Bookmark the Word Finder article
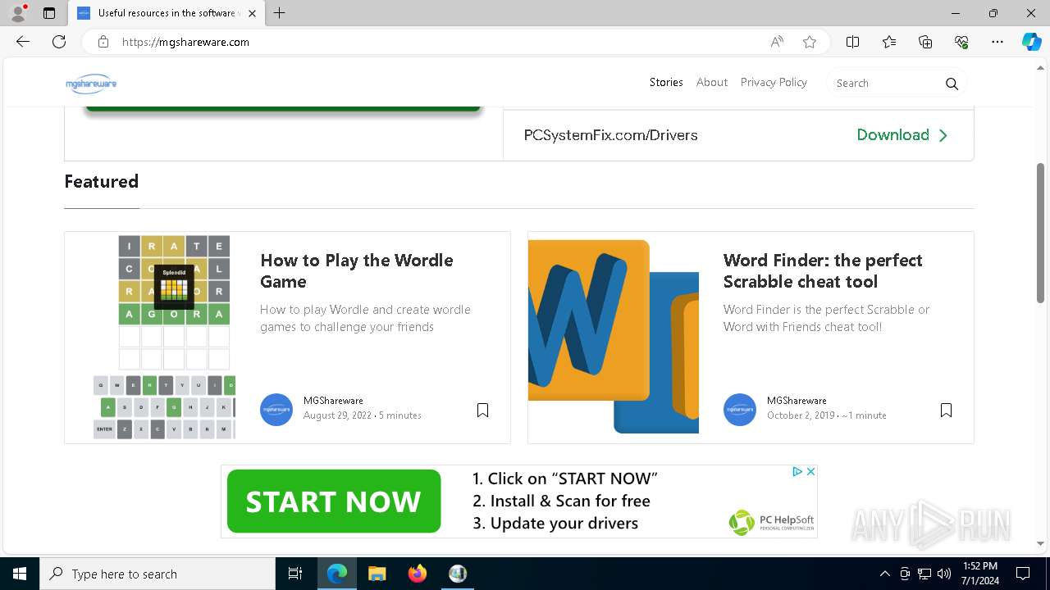This screenshot has height=590, width=1050. 946,411
